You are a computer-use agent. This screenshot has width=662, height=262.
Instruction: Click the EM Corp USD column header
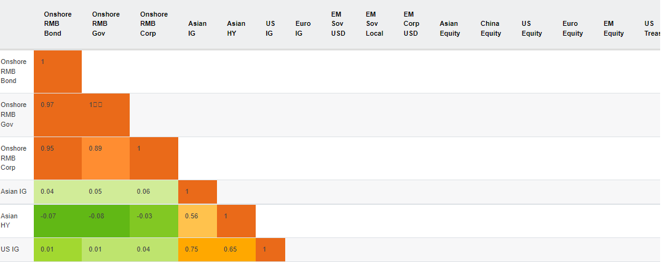pos(411,24)
